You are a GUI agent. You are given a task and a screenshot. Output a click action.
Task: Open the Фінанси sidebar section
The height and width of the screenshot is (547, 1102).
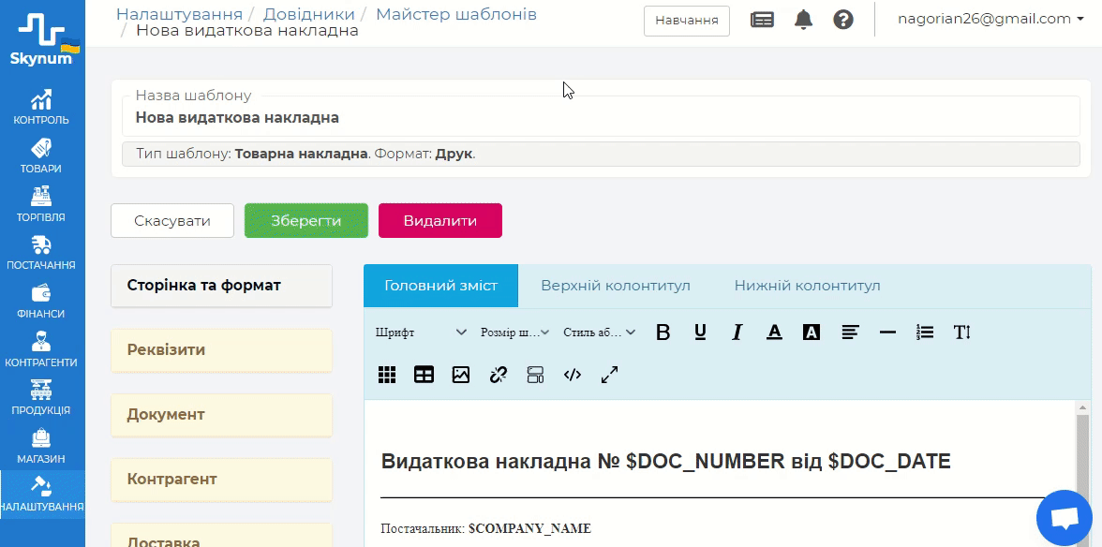(41, 302)
